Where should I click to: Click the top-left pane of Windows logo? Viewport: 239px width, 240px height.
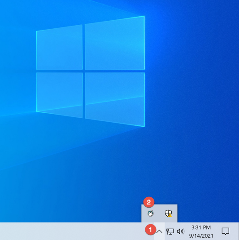point(59,48)
